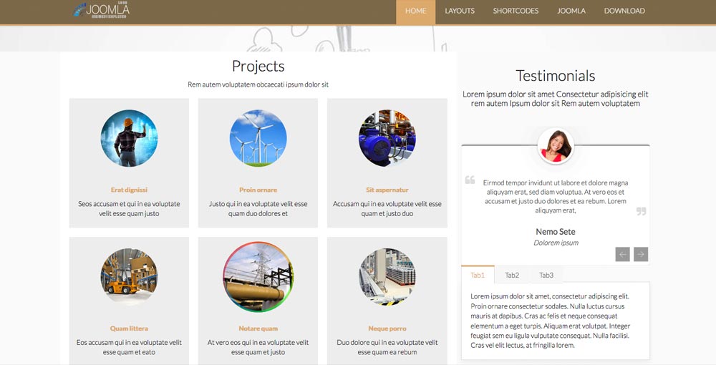
Task: Open the 'Erat dignissi' project link
Action: [129, 190]
